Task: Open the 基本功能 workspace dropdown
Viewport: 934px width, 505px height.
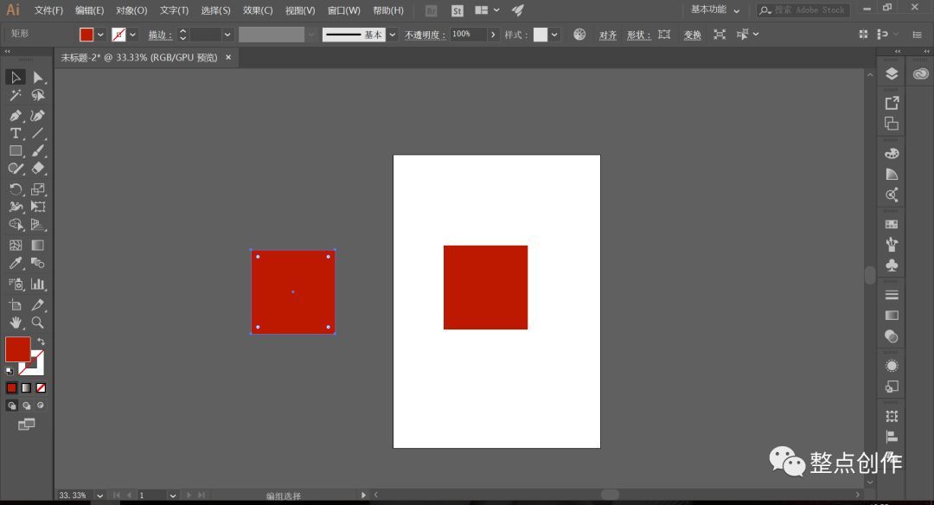Action: coord(715,10)
